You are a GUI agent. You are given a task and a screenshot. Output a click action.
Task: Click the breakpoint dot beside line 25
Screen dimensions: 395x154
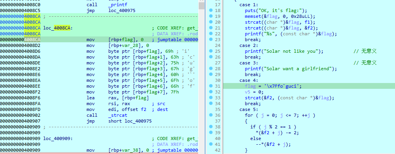click(211, 51)
